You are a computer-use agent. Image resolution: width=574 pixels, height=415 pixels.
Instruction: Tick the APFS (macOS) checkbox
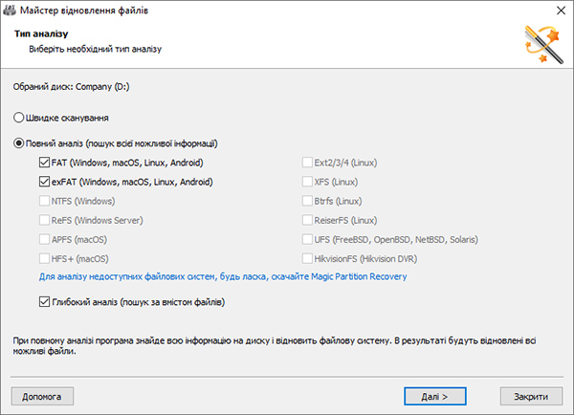tap(44, 239)
